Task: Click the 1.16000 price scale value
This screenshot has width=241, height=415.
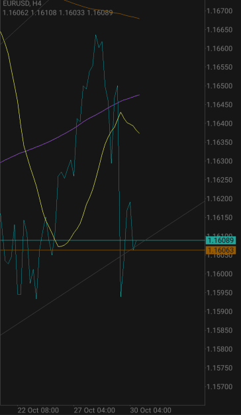Action: tap(220, 274)
